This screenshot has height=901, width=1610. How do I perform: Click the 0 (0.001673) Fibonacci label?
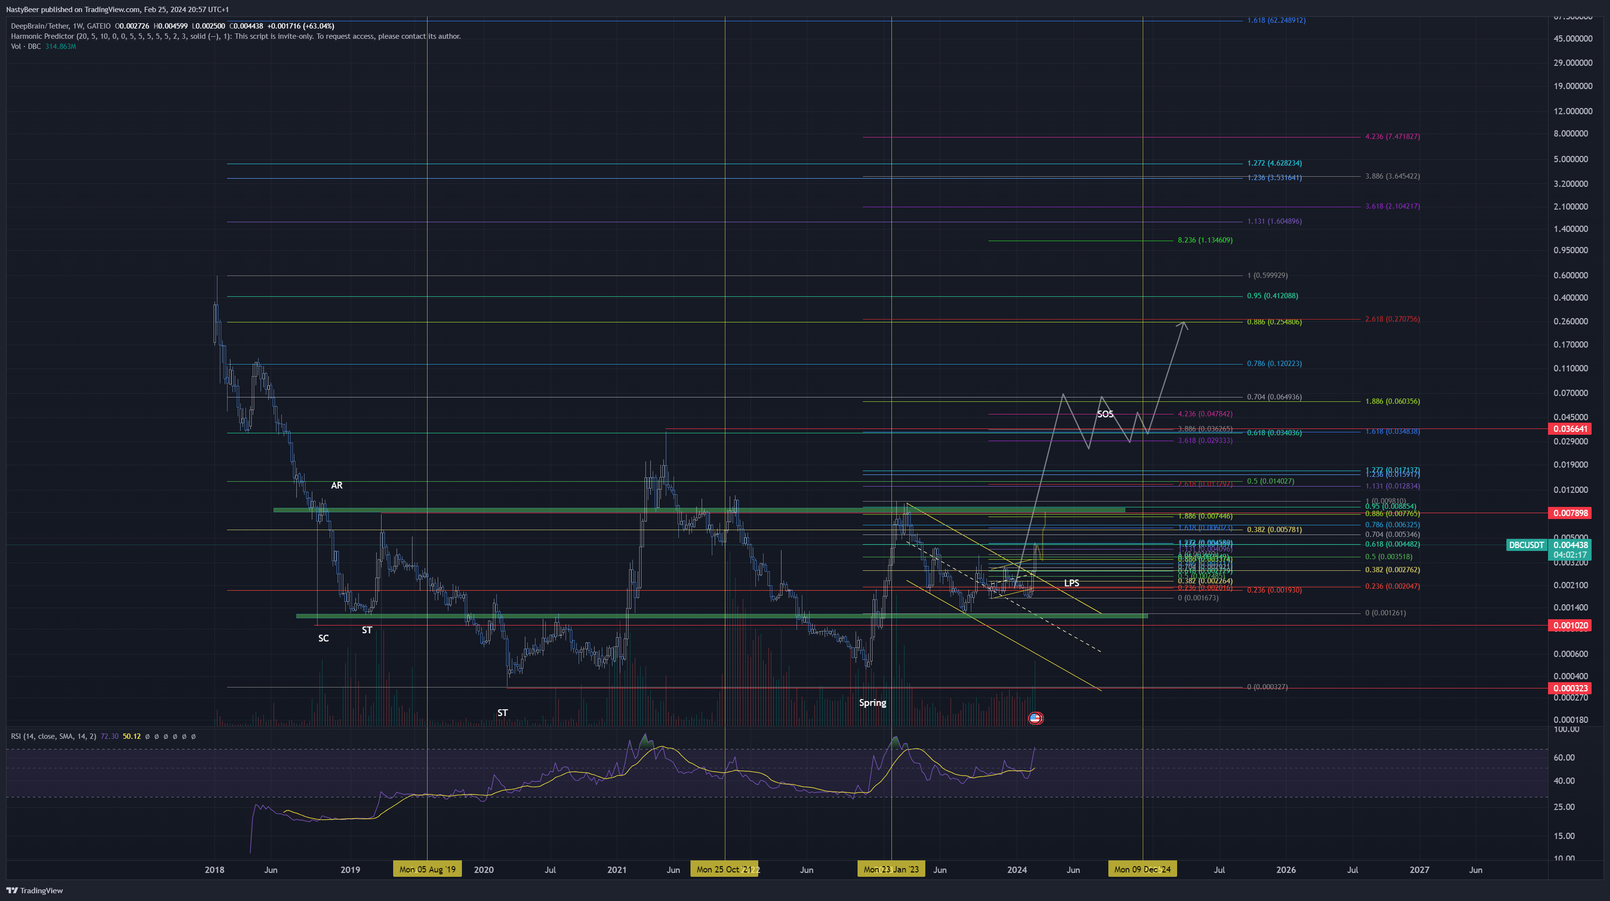tap(1198, 598)
